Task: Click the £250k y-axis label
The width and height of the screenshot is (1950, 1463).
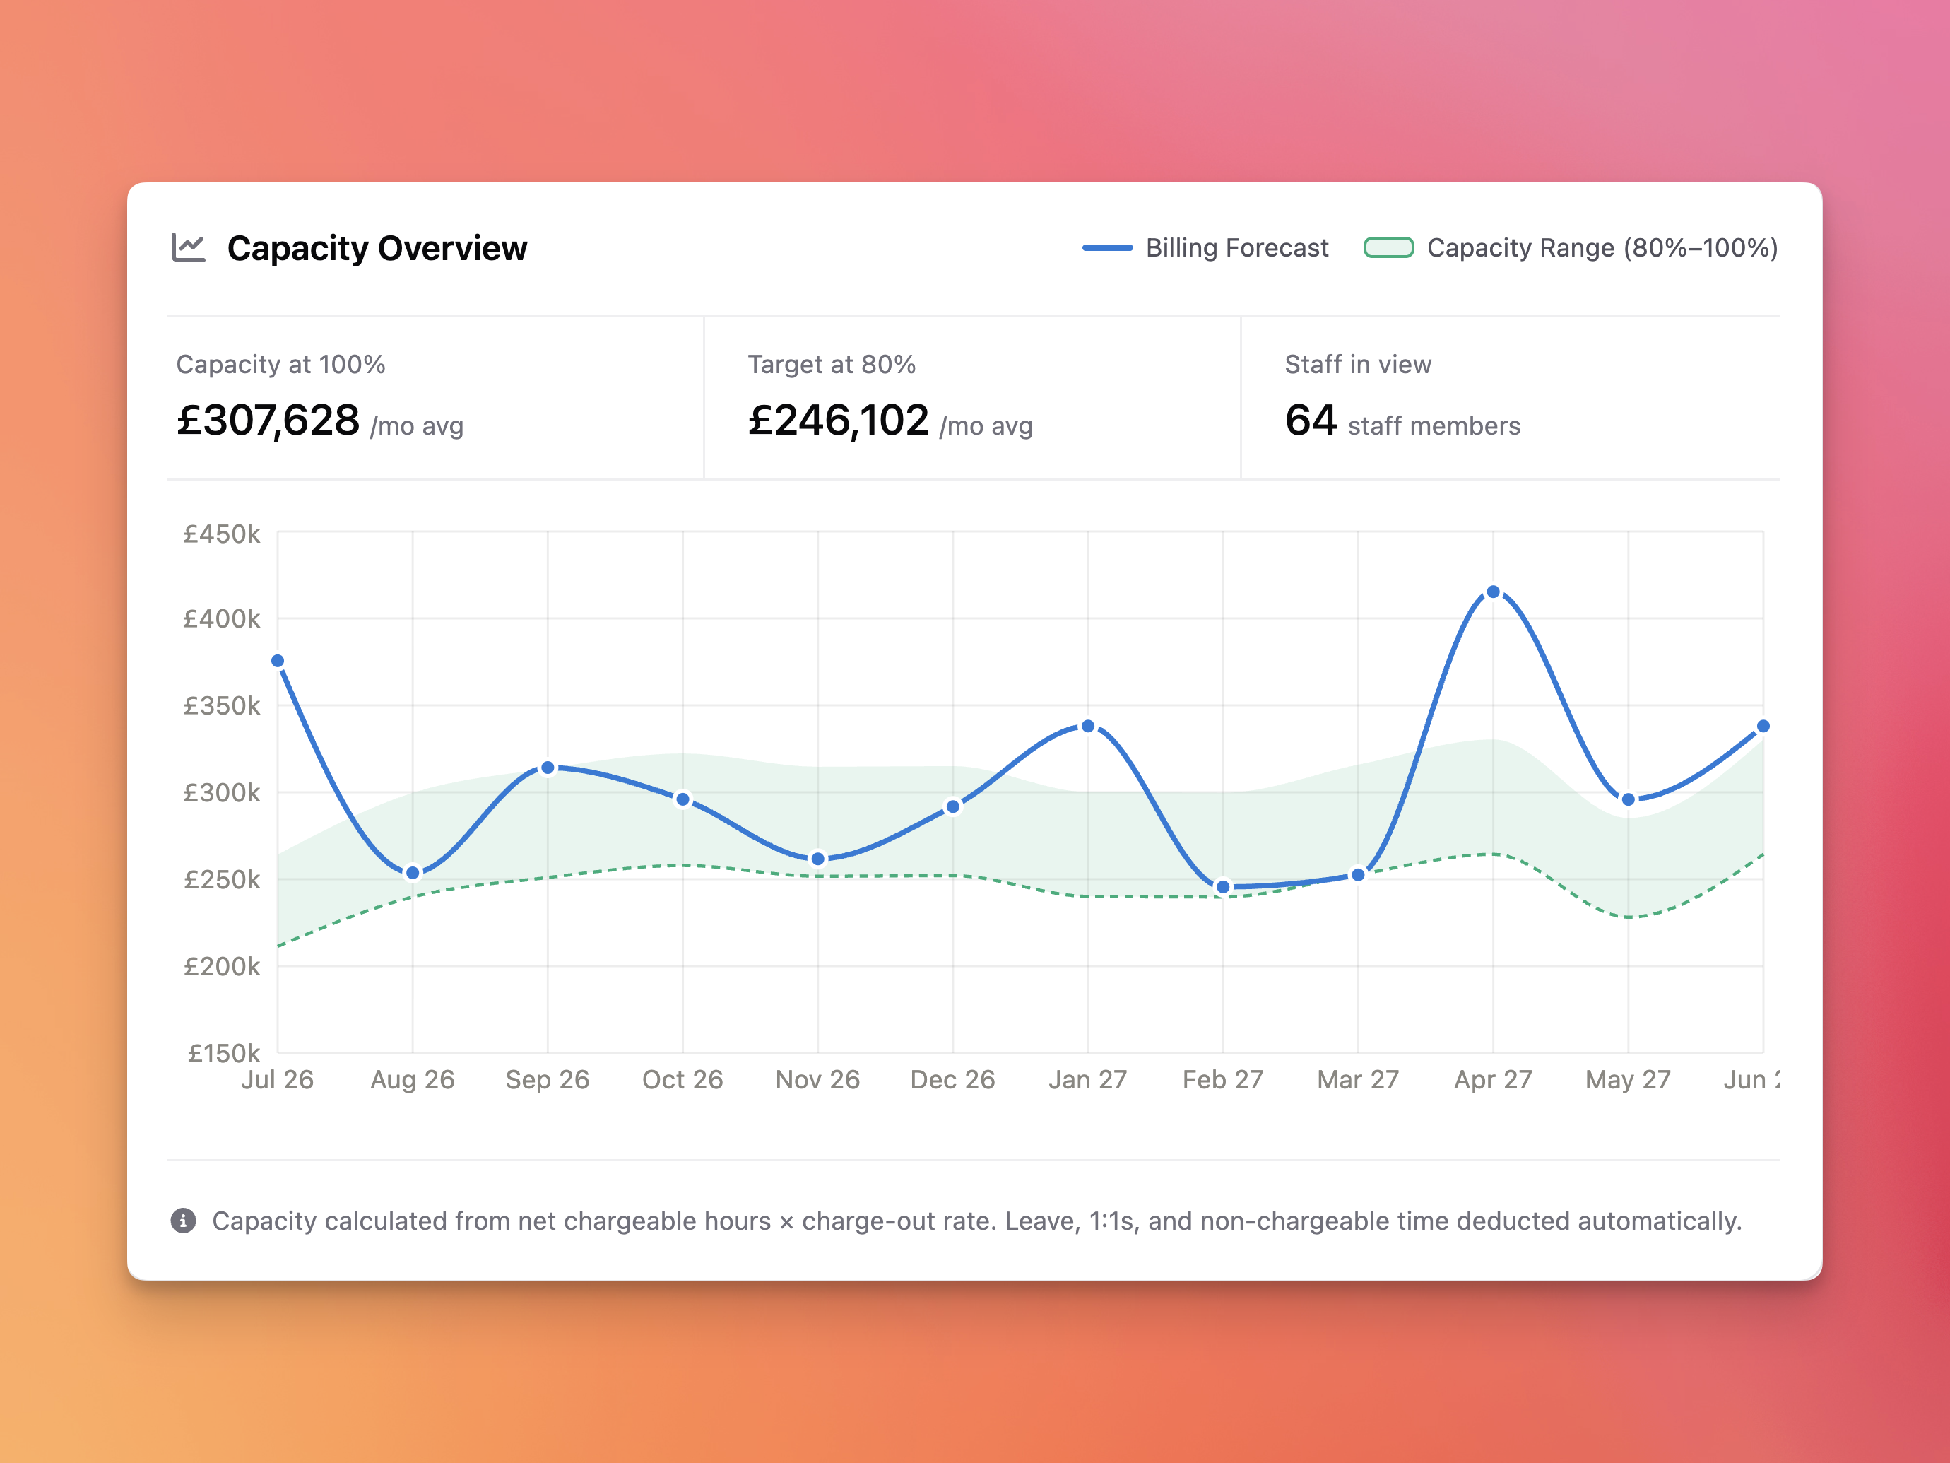Action: (221, 879)
